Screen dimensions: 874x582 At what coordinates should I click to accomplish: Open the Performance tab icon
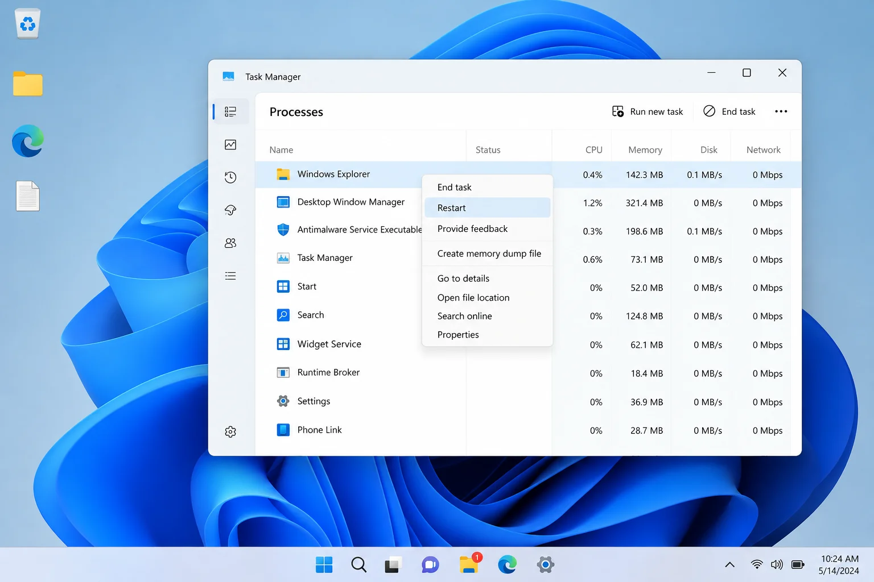[230, 145]
